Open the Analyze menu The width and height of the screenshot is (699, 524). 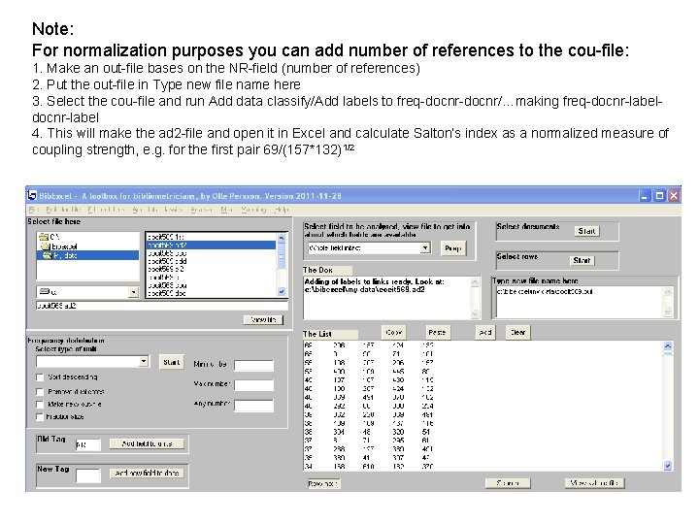(201, 210)
